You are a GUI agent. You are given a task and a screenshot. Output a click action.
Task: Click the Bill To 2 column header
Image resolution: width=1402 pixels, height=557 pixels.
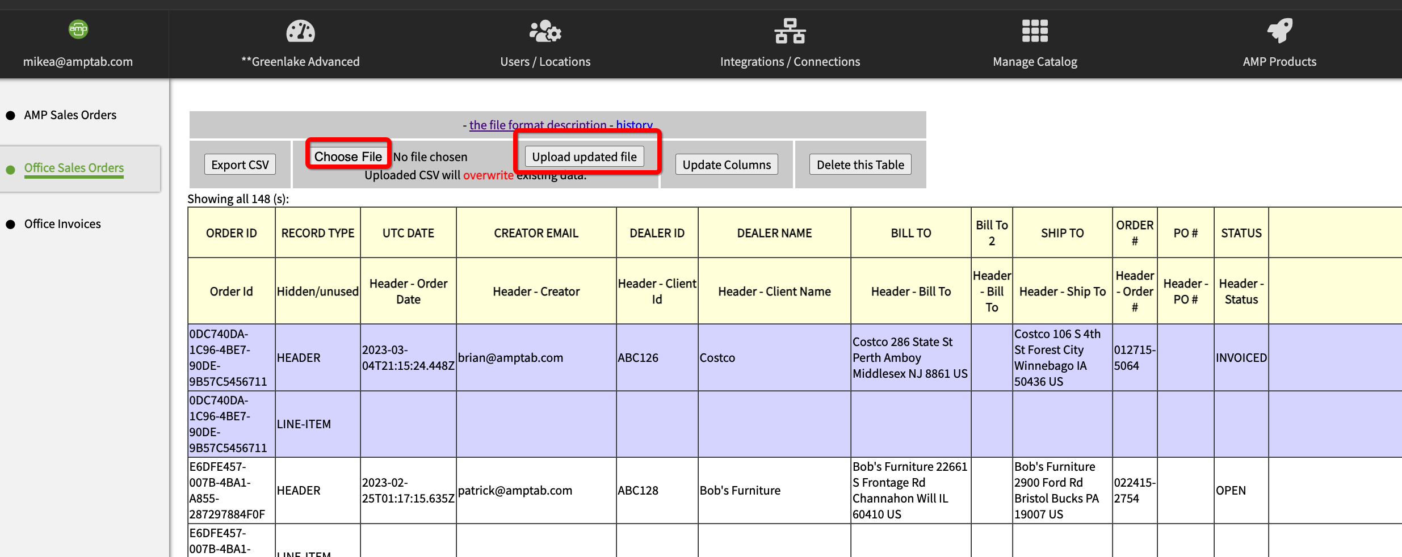992,233
